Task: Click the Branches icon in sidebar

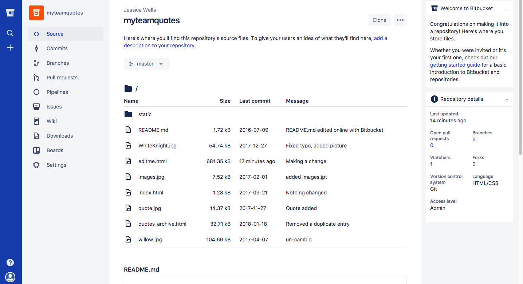Action: pyautogui.click(x=36, y=63)
